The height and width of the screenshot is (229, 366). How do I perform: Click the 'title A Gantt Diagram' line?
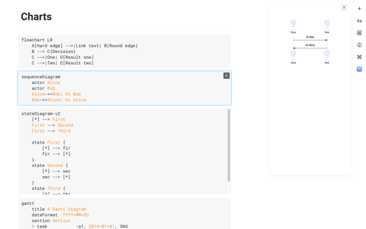pos(59,209)
